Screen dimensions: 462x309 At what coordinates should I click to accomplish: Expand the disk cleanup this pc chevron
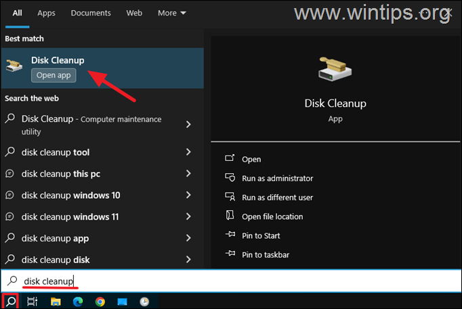(x=188, y=174)
